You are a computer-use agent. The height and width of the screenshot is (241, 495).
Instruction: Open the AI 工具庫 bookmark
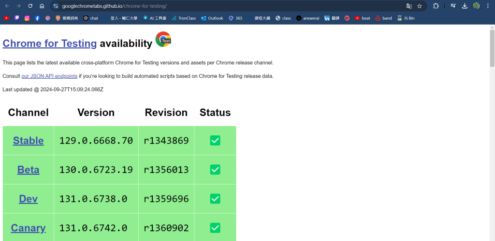point(155,18)
